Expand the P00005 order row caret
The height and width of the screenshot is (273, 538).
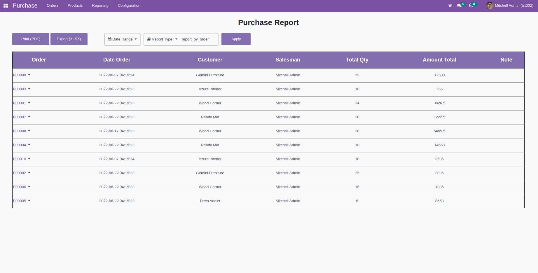(29, 201)
